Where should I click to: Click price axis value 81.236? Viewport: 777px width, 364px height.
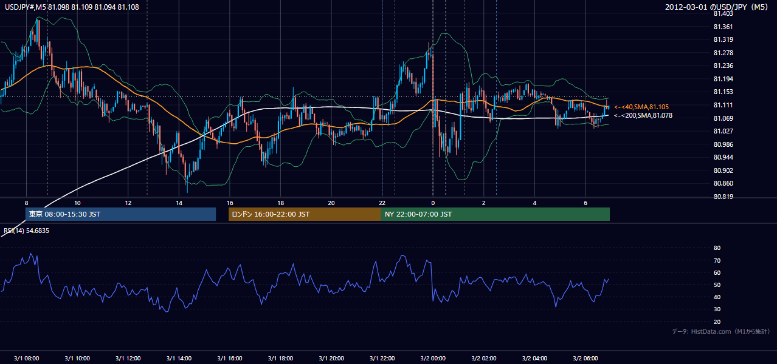[x=723, y=66]
